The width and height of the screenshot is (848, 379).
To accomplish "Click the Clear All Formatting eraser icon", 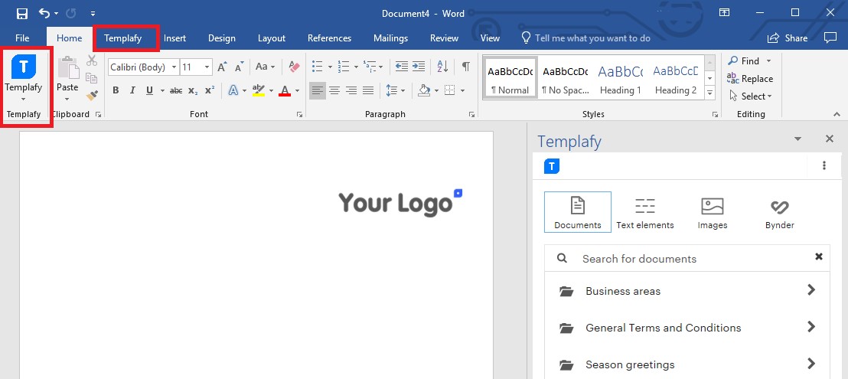I will click(x=294, y=67).
